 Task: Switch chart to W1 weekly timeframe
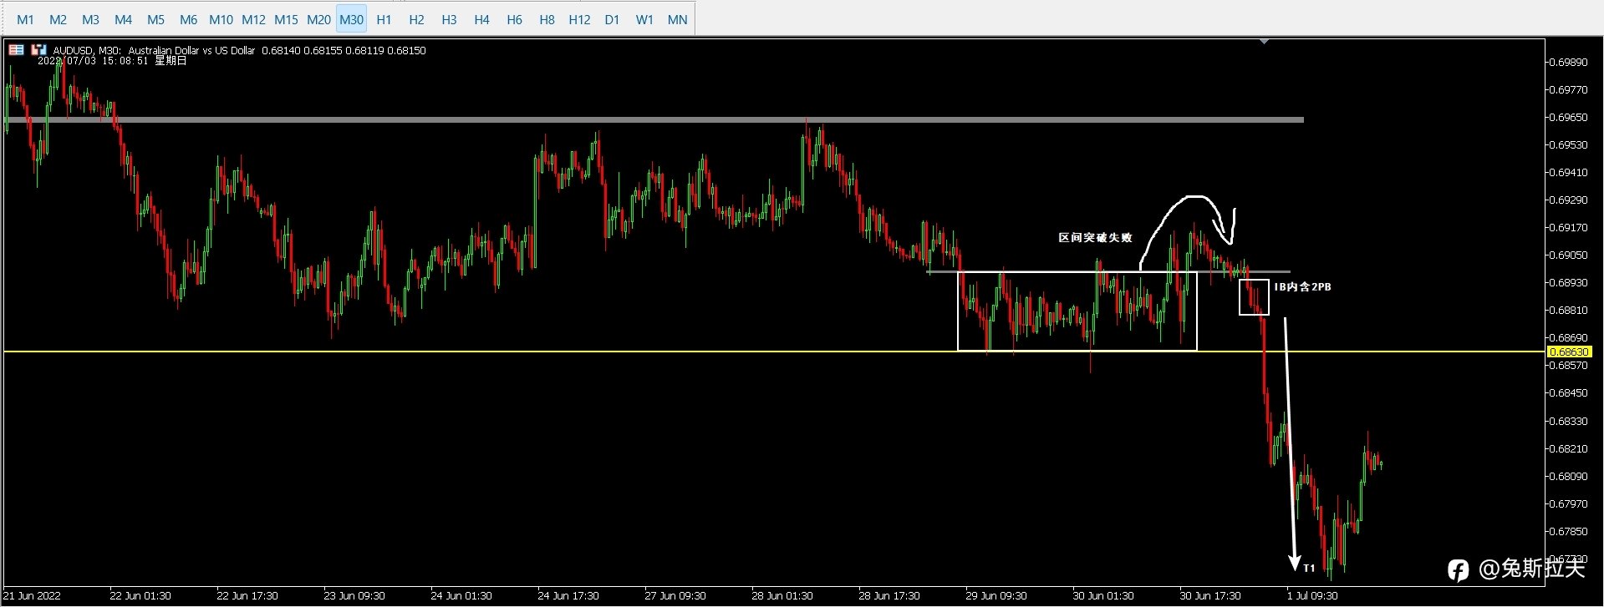(644, 19)
